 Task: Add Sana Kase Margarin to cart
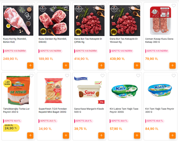coord(101,135)
